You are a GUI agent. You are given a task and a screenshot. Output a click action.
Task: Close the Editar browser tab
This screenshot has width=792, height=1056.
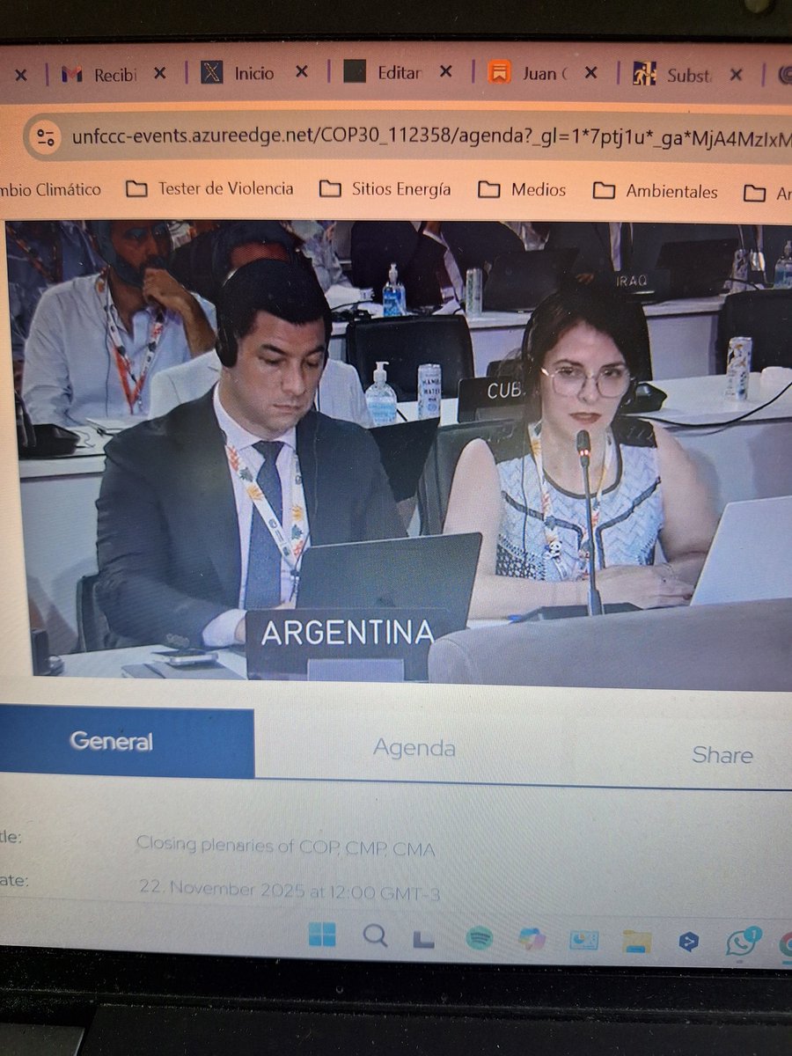tap(446, 72)
